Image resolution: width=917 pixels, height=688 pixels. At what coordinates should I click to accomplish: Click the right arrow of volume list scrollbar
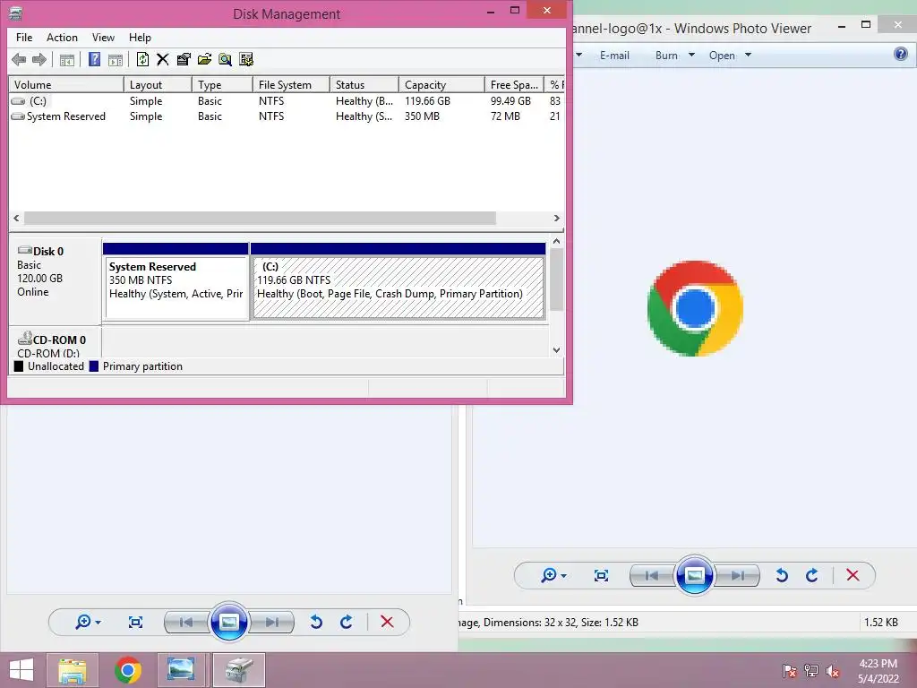[x=557, y=219]
